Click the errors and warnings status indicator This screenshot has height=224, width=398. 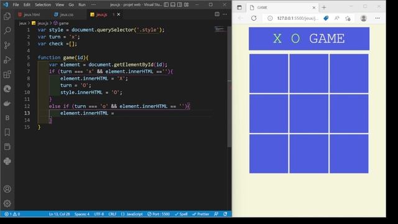[x=12, y=214]
